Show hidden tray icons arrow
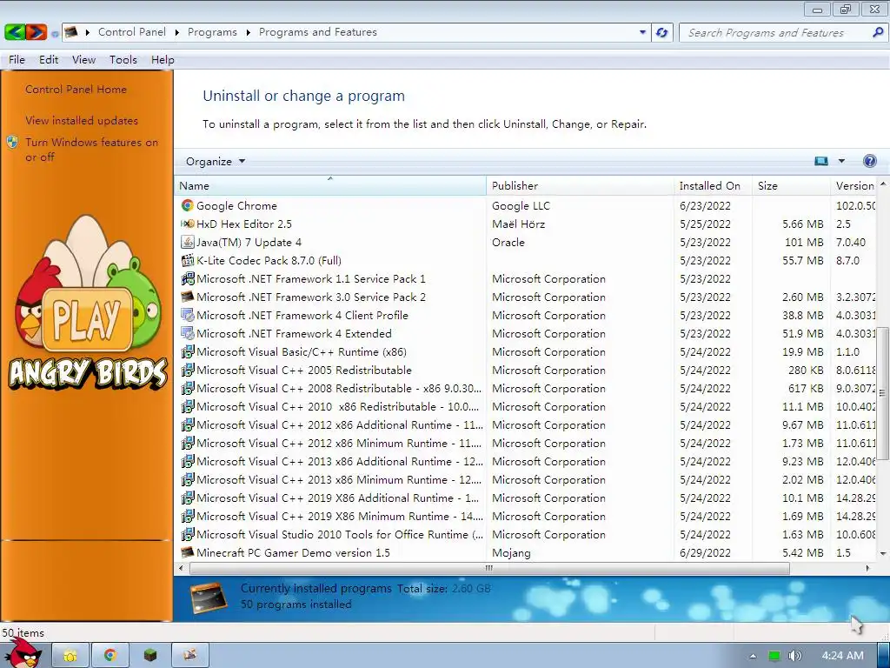The image size is (890, 668). click(x=753, y=656)
